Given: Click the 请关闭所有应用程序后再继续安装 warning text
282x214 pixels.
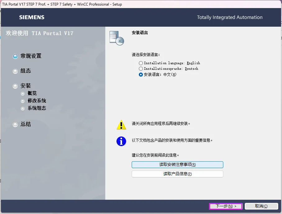Looking at the screenshot, I should click(161, 123).
